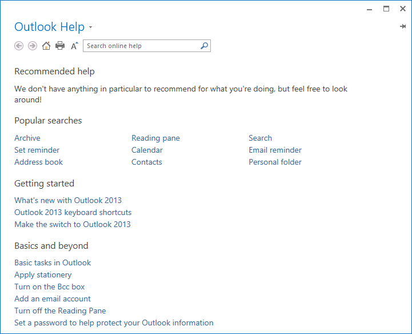This screenshot has width=412, height=334.
Task: Open Basic tasks in Outlook link
Action: pos(53,263)
